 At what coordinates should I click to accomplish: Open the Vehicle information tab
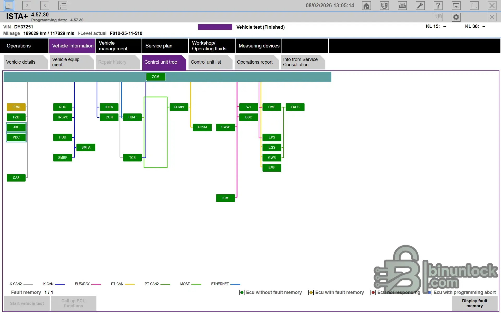72,46
